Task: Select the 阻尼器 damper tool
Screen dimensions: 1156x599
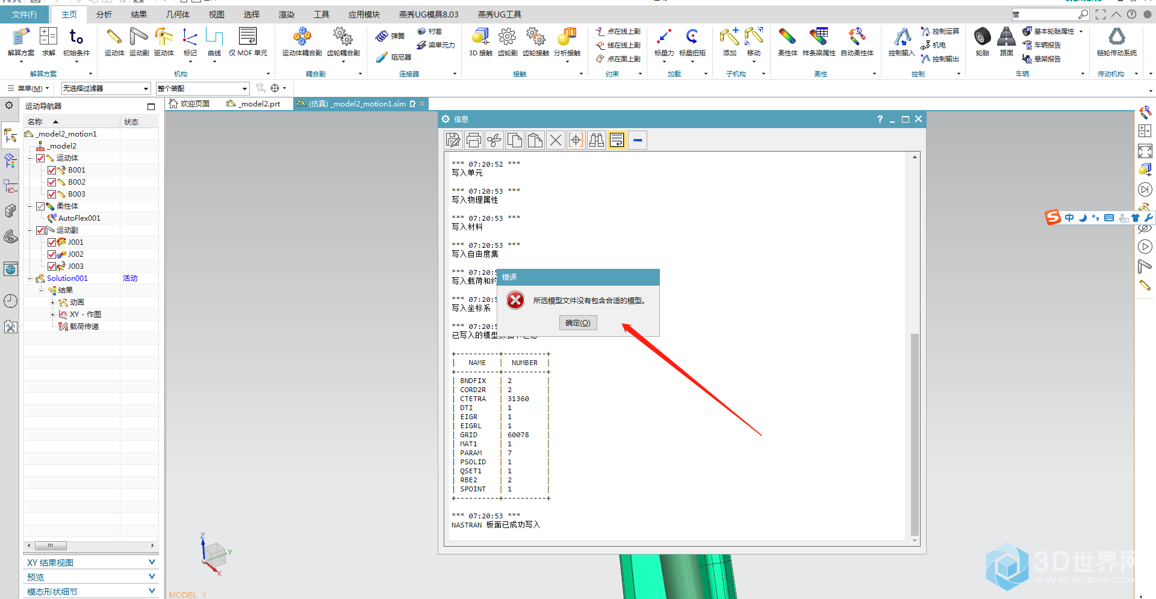Action: (x=393, y=57)
